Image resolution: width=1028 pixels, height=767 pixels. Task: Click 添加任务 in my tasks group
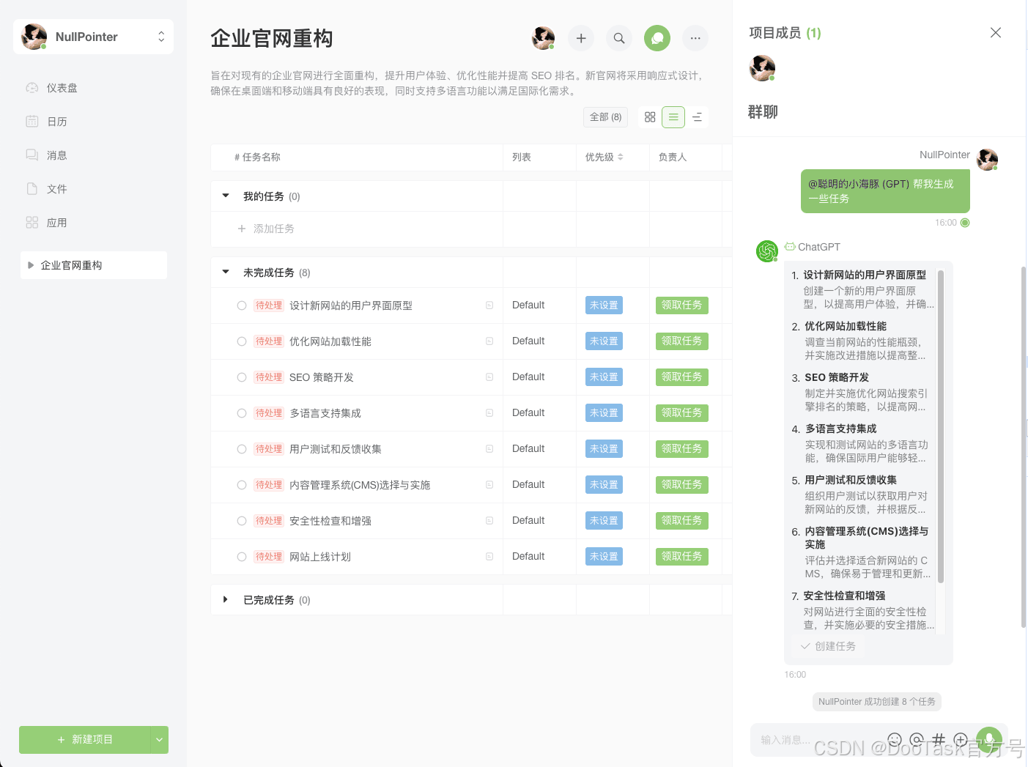[x=266, y=229]
